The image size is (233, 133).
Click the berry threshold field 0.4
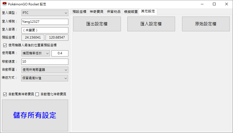[60, 53]
